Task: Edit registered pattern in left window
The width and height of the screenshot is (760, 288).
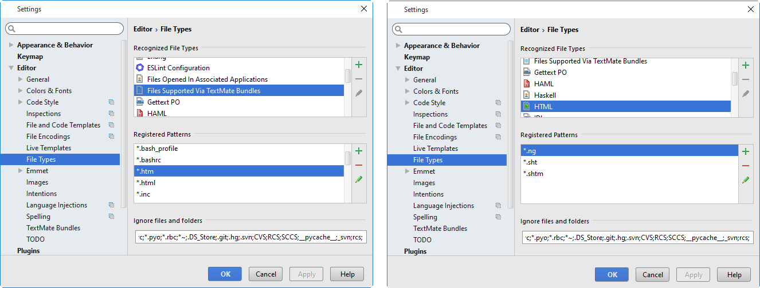Action: tap(359, 179)
